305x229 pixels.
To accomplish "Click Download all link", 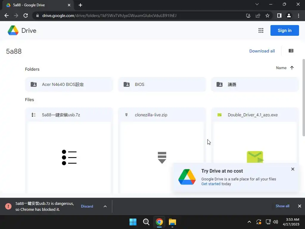I will (x=262, y=51).
